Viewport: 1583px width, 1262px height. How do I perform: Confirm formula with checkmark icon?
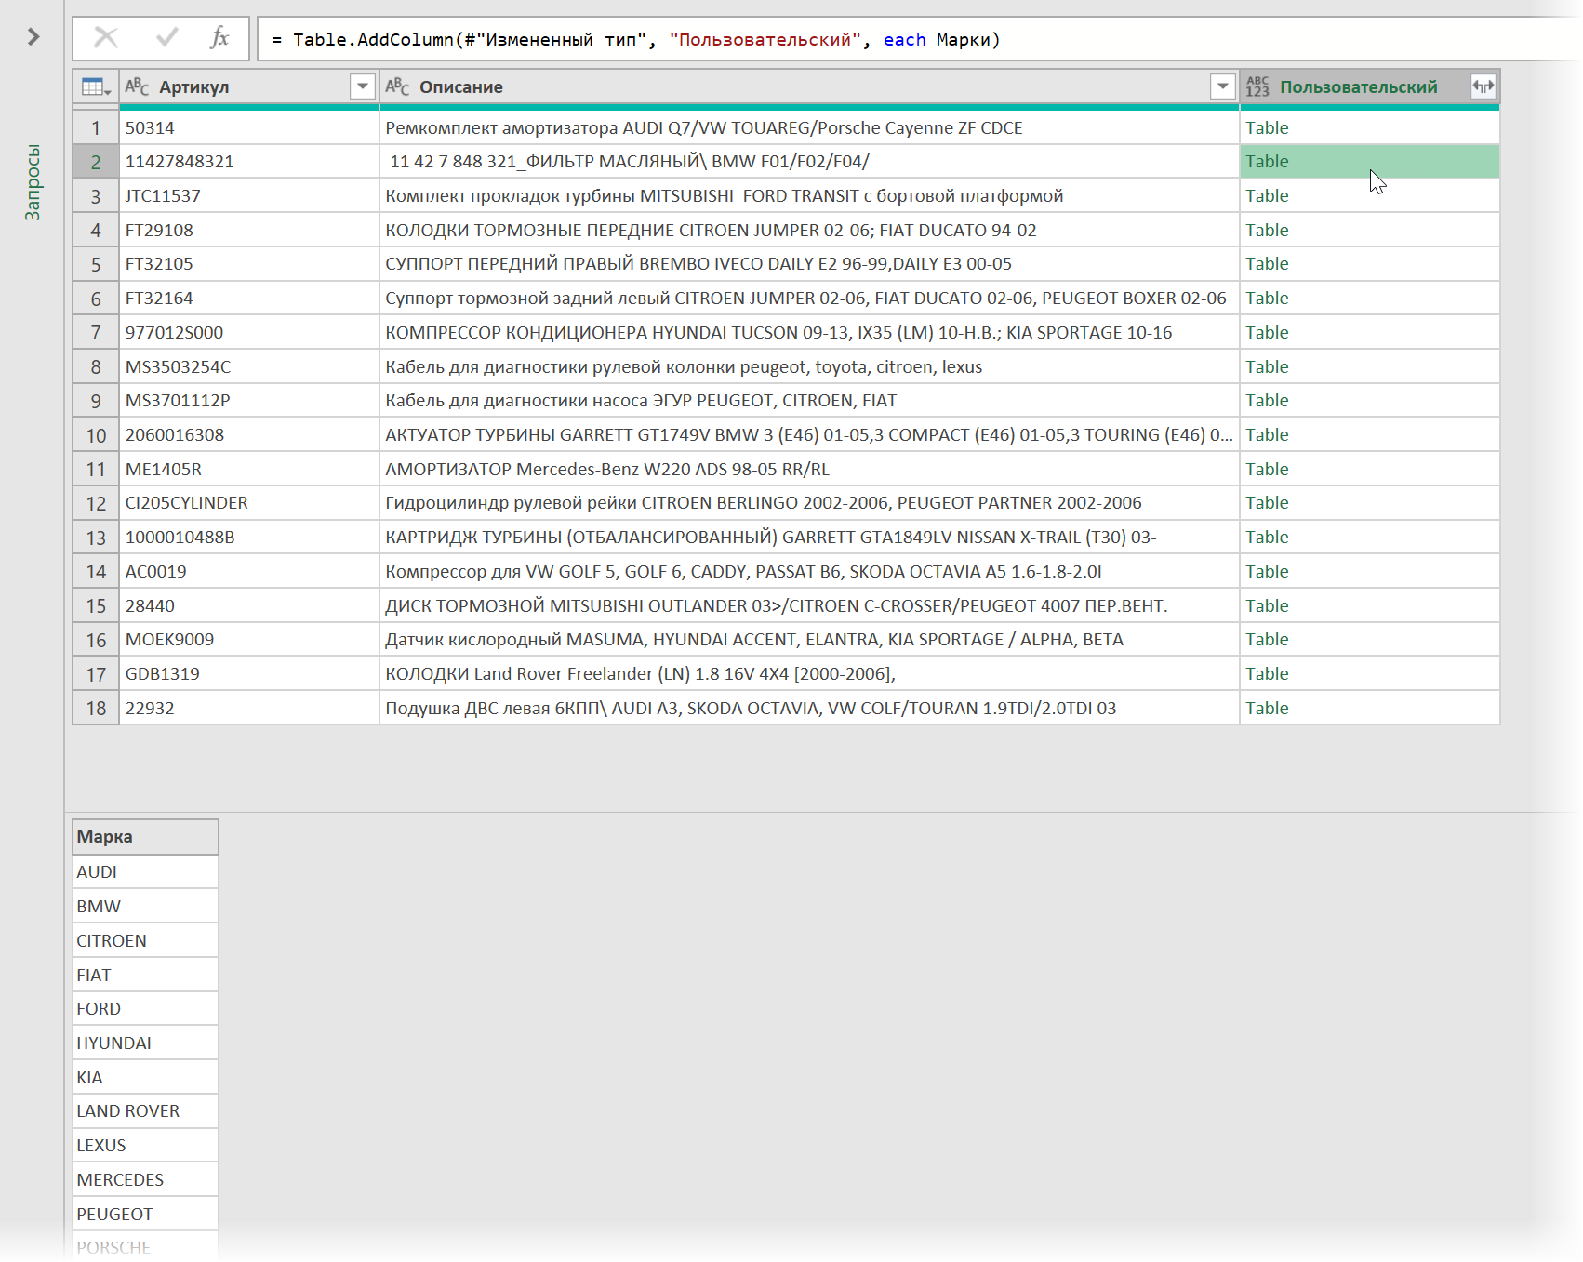(x=167, y=37)
